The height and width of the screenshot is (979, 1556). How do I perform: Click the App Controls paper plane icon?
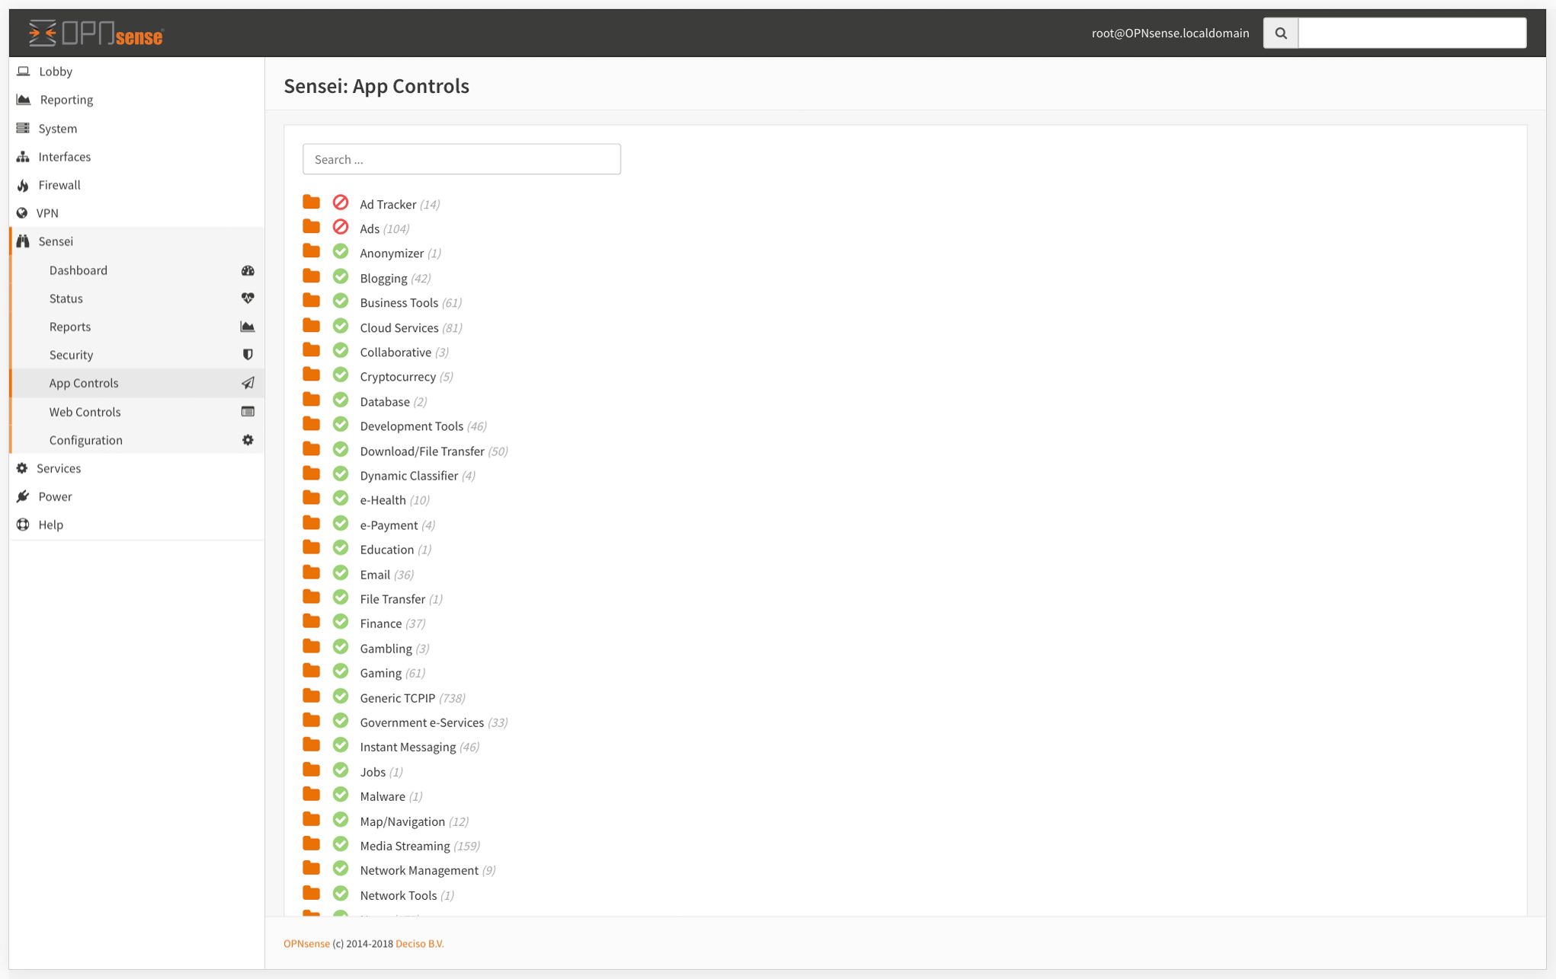tap(248, 383)
